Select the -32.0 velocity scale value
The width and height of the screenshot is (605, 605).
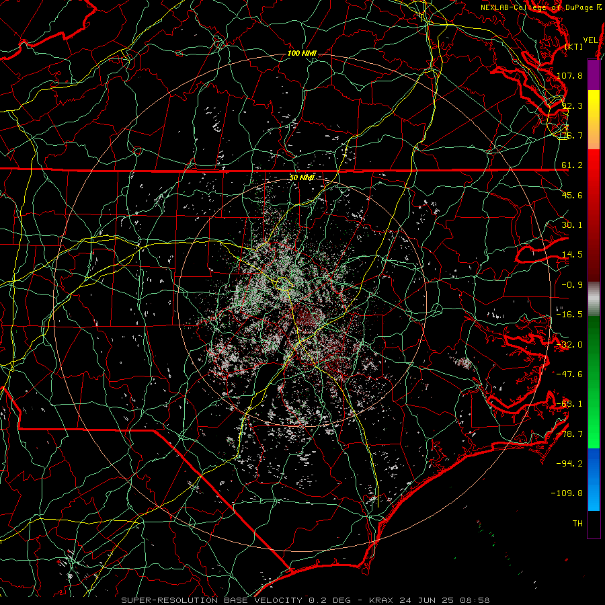[569, 345]
